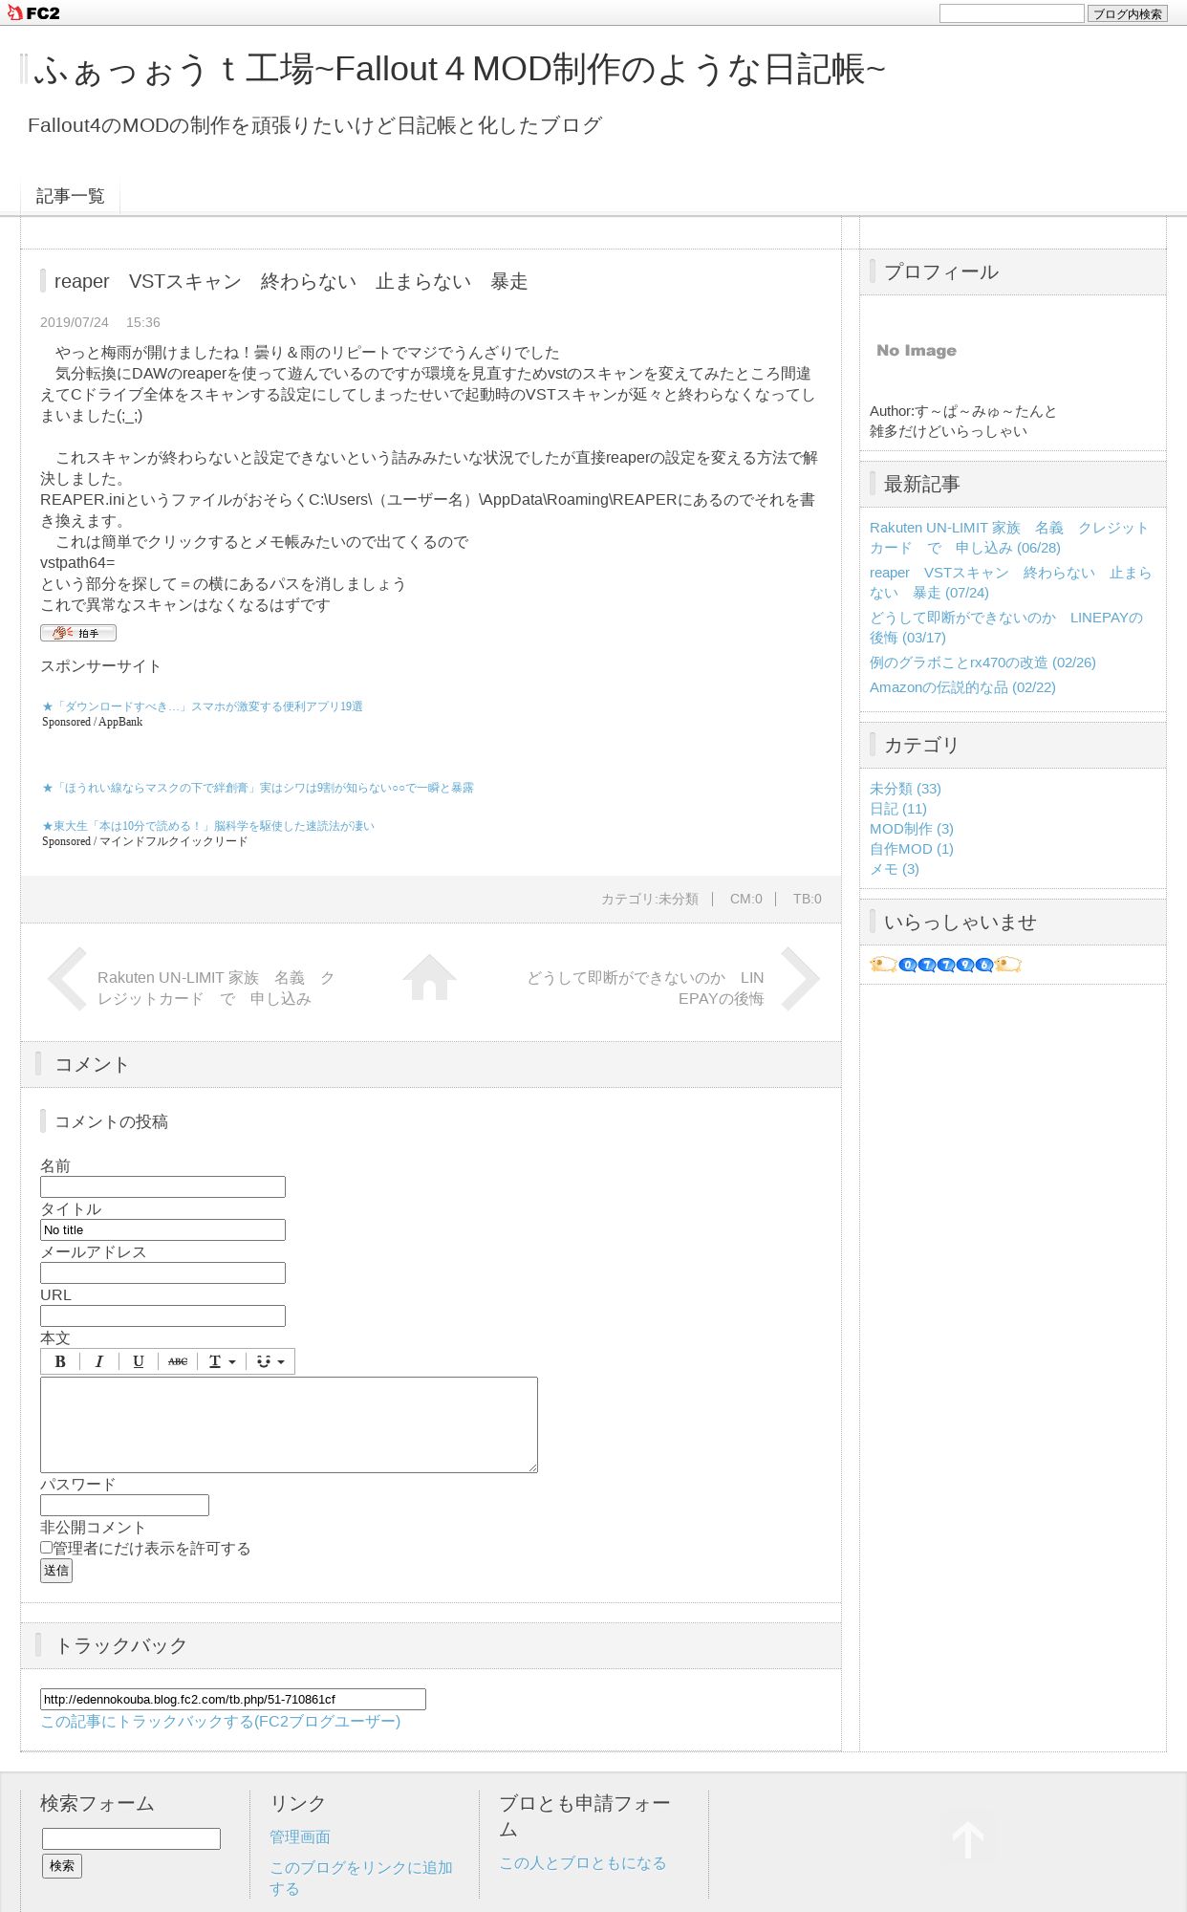Open recent post Amazonの伝説的な品
The image size is (1187, 1912).
click(x=962, y=686)
